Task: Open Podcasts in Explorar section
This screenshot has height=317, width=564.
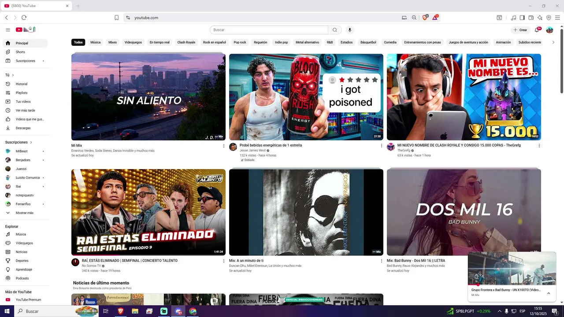Action: [x=26, y=278]
